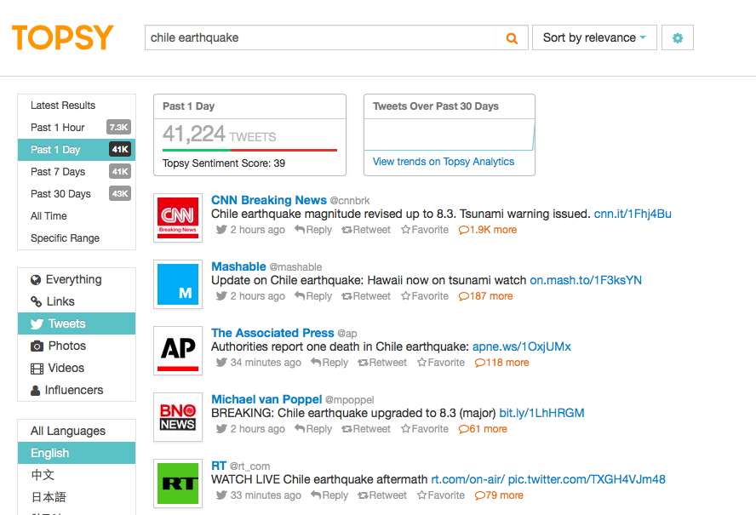This screenshot has height=515, width=756.
Task: Open 79 more on RT tweet
Action: 499,495
